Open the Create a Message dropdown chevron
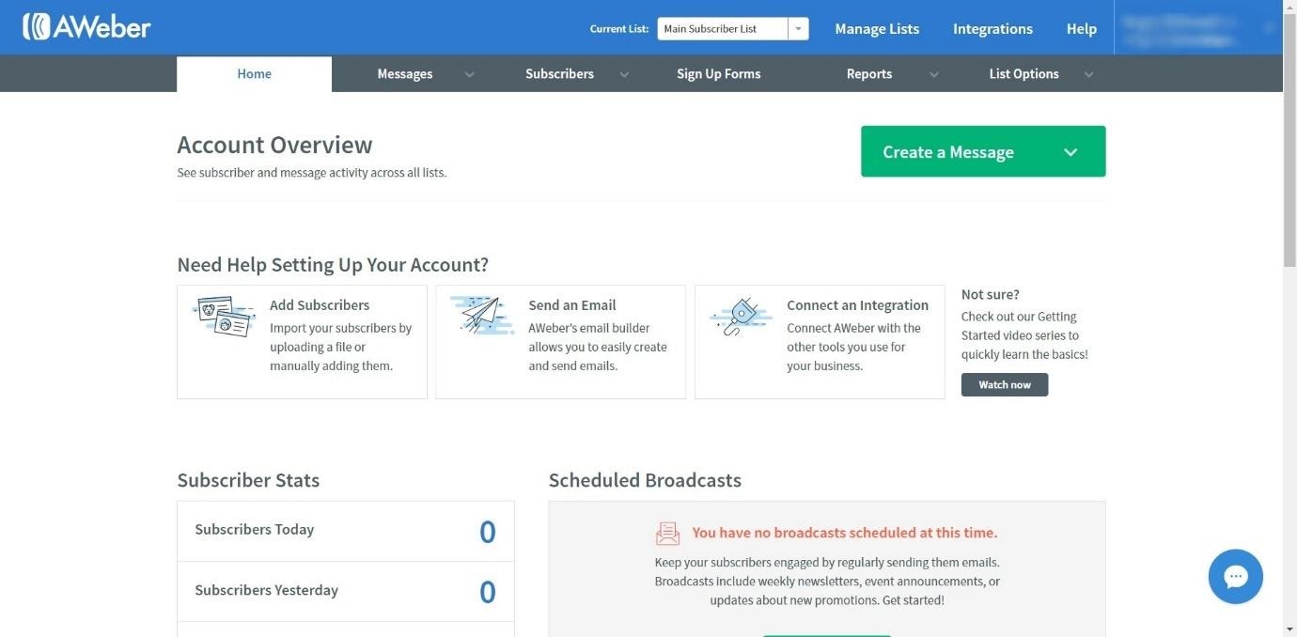The height and width of the screenshot is (637, 1297). (1070, 152)
